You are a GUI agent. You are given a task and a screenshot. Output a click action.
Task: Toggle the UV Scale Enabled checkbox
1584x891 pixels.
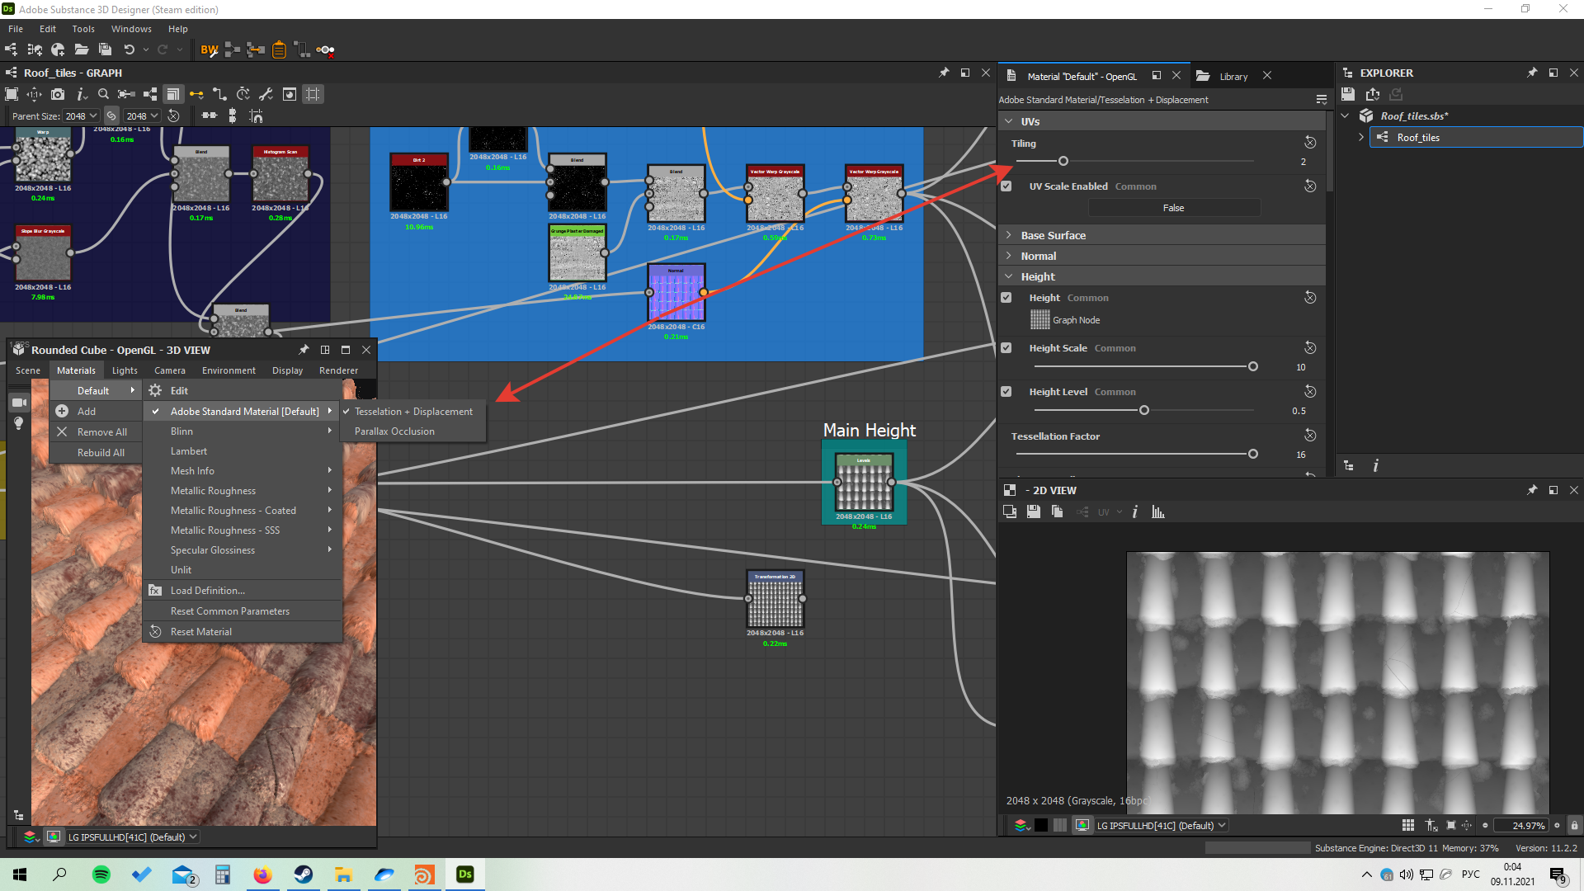click(1006, 186)
